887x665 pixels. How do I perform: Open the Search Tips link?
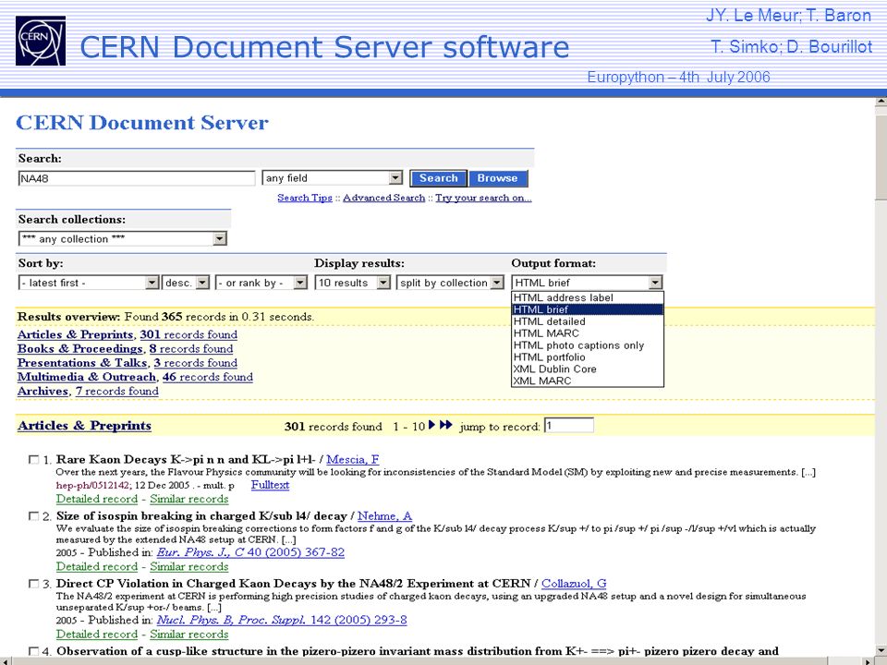(305, 198)
